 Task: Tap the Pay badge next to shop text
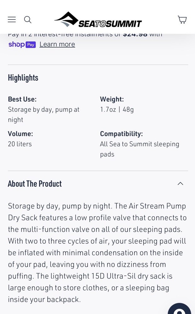pos(31,45)
